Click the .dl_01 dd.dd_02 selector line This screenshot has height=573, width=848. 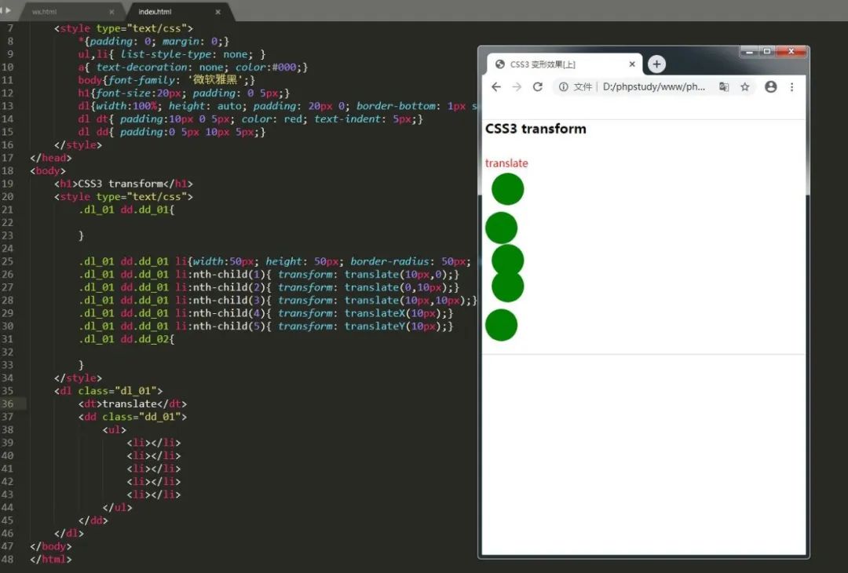tap(126, 339)
